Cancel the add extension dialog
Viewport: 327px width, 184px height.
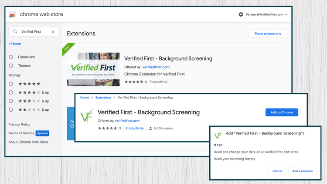coord(277,171)
